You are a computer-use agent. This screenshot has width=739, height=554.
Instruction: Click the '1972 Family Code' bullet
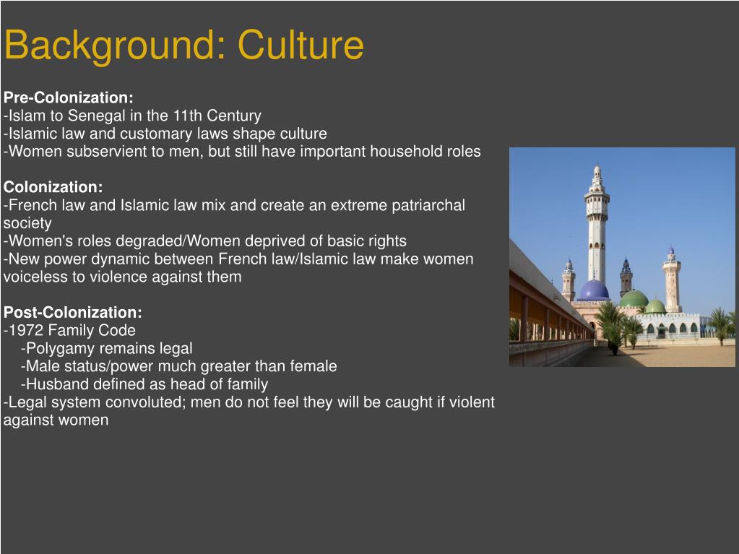(x=69, y=330)
